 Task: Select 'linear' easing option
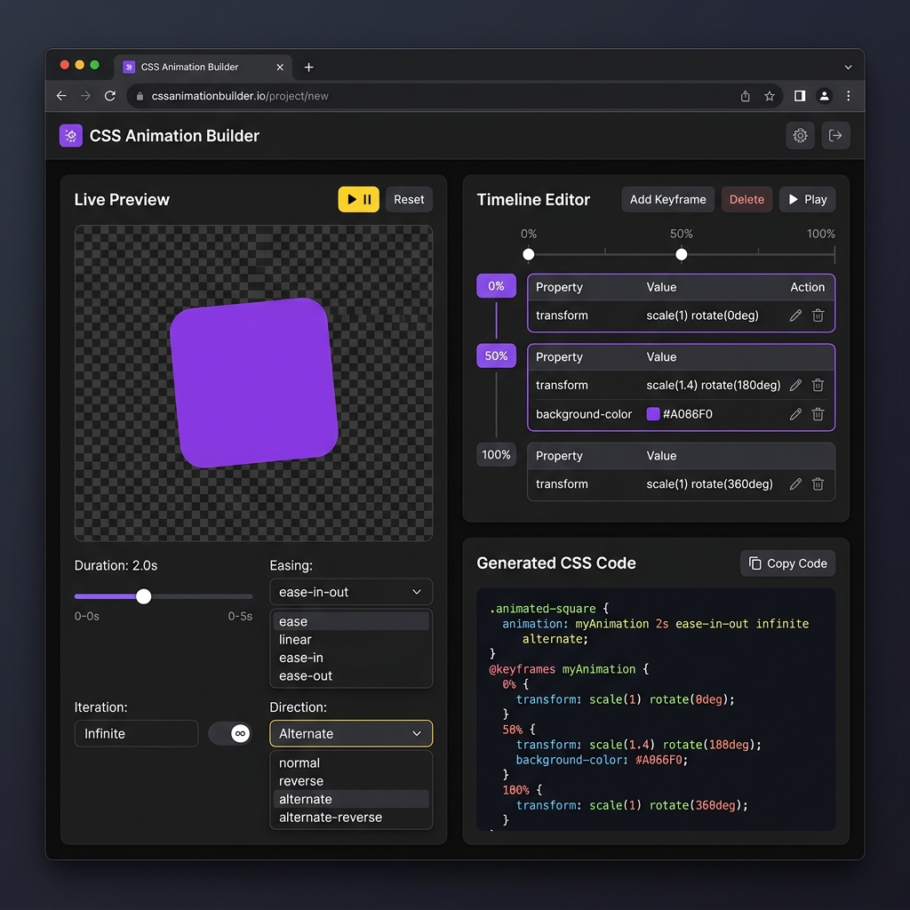point(350,639)
